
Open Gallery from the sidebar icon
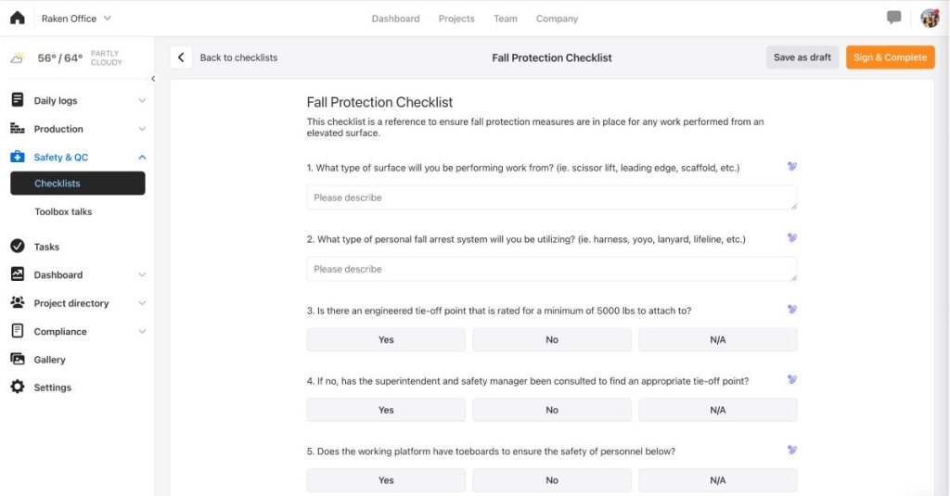(17, 360)
